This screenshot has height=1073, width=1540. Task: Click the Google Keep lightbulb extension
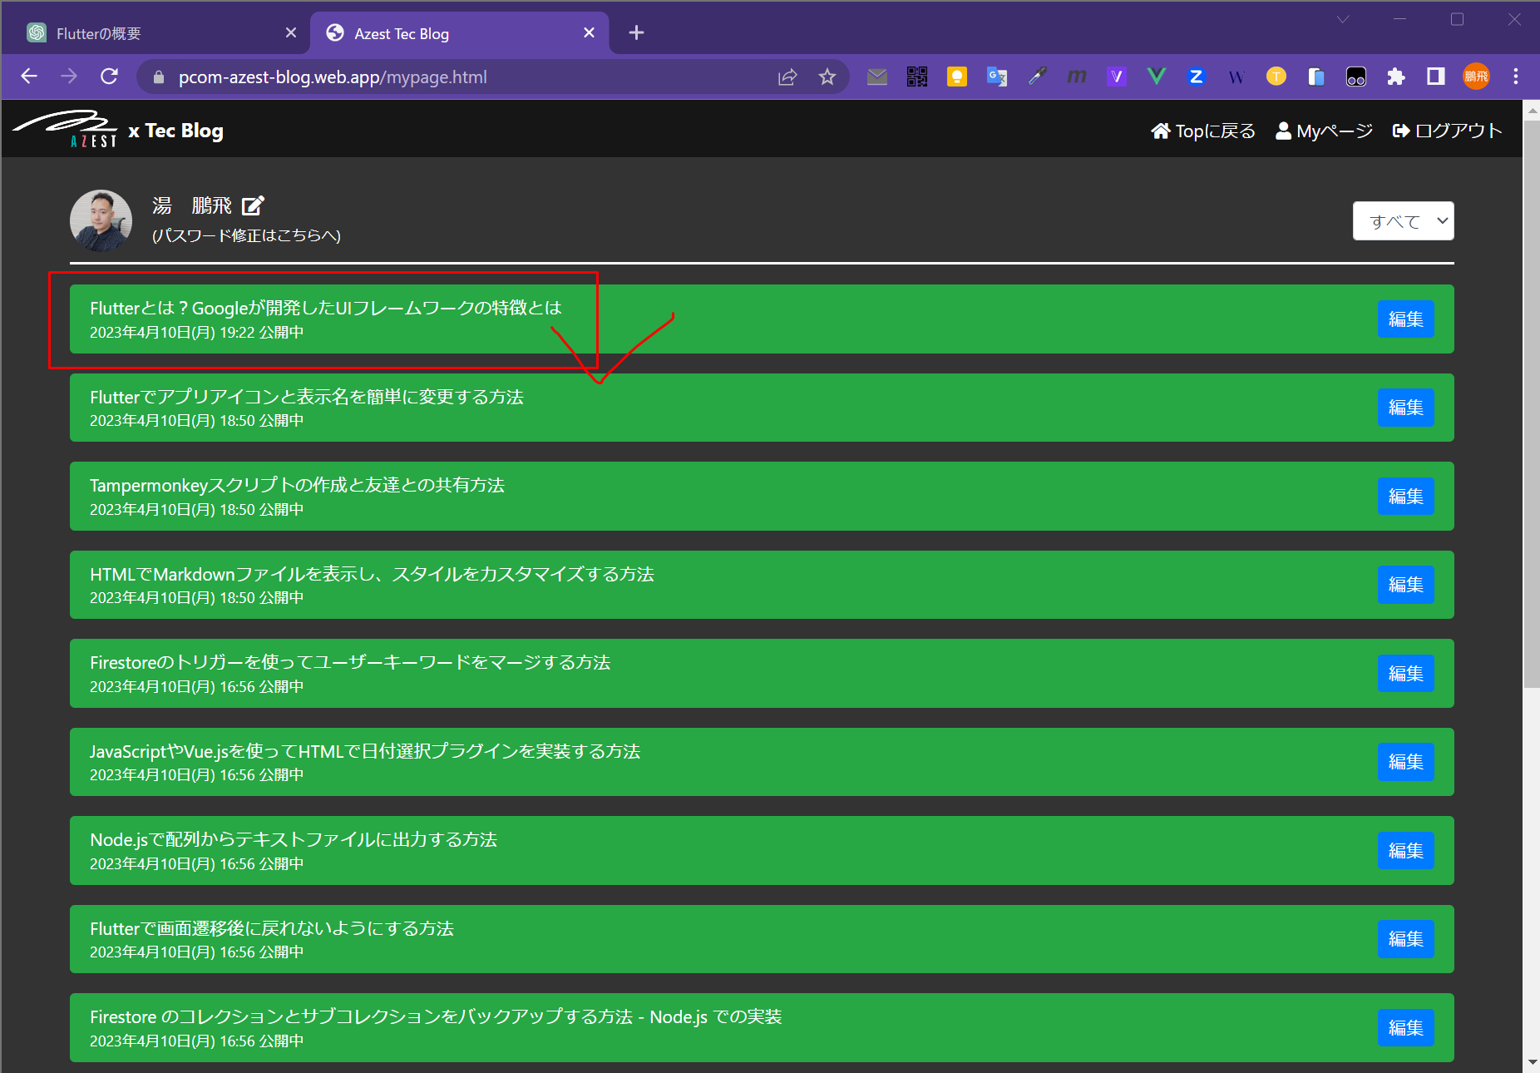[x=956, y=77]
